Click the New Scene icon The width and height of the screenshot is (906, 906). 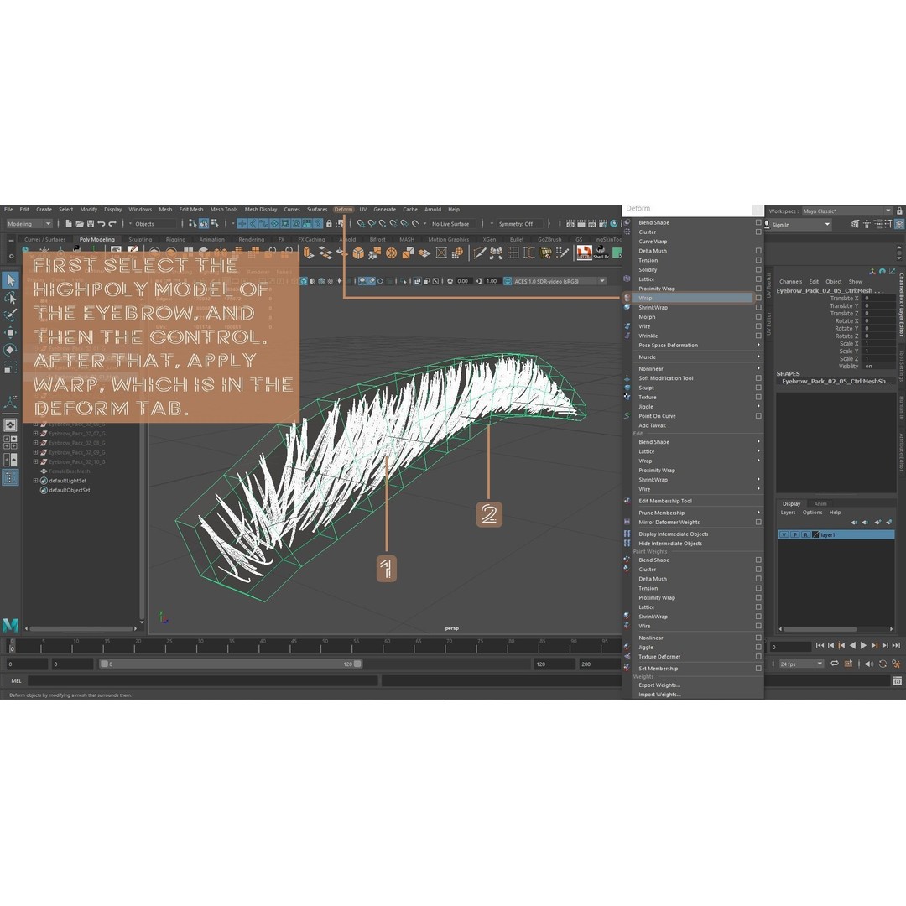pos(69,224)
